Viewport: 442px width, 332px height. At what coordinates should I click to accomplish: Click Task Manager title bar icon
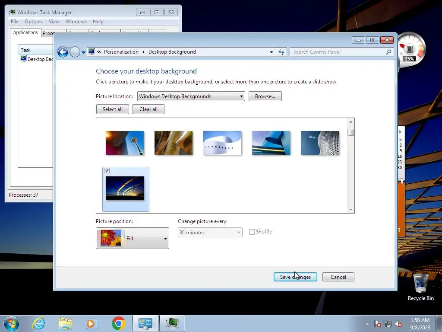(12, 13)
